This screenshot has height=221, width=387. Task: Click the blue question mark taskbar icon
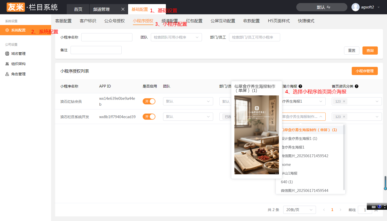(x=380, y=206)
